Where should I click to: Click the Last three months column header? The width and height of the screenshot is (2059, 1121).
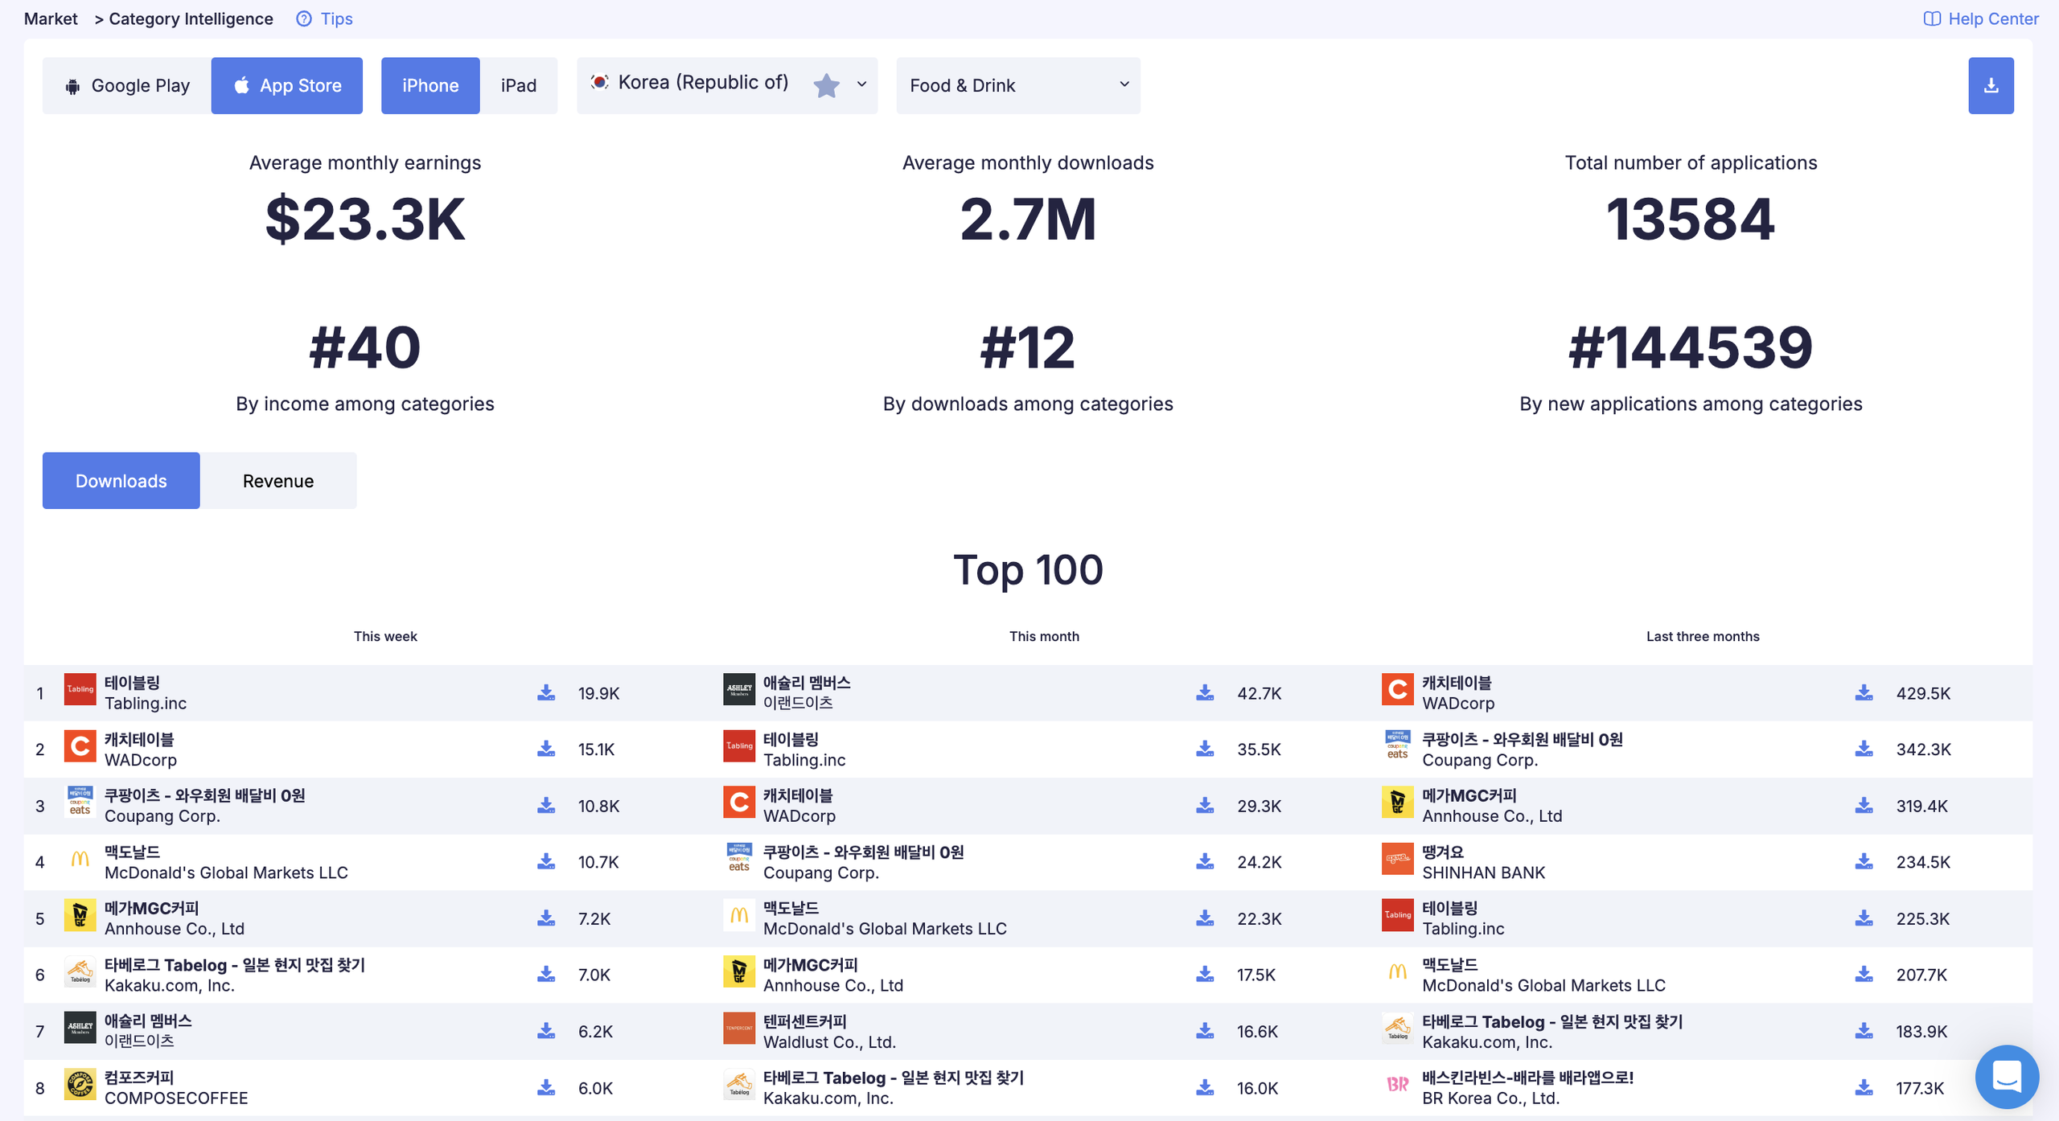tap(1703, 636)
